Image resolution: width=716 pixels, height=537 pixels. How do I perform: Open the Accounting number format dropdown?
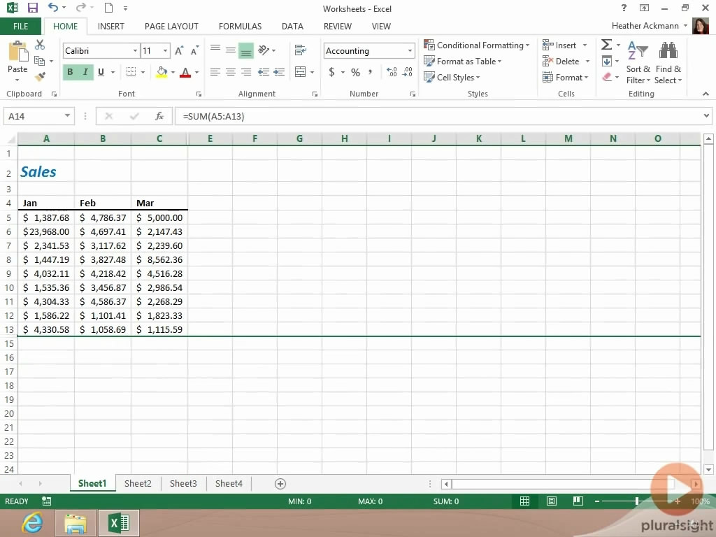pos(410,50)
